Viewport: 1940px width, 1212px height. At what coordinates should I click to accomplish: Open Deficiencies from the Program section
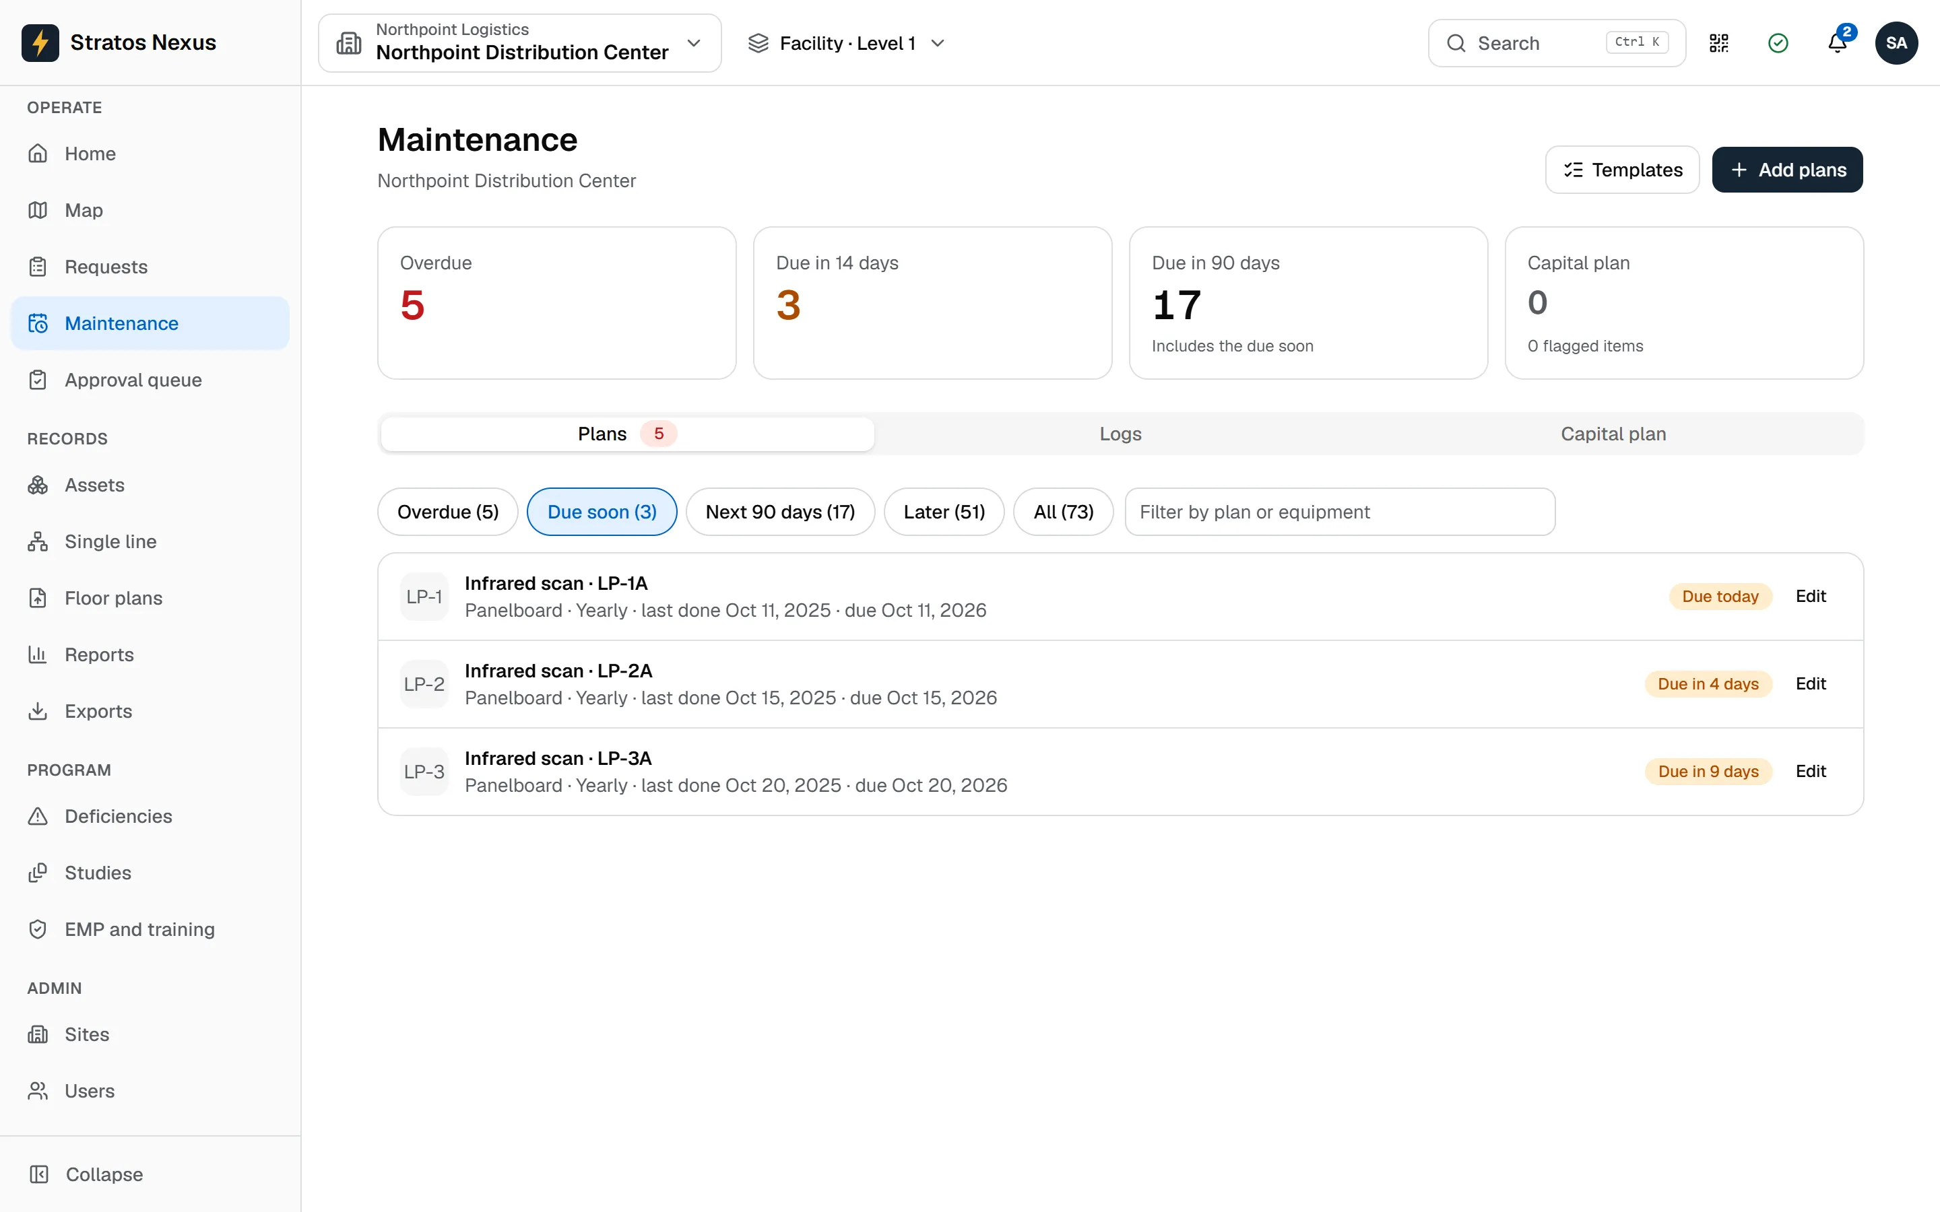(150, 816)
